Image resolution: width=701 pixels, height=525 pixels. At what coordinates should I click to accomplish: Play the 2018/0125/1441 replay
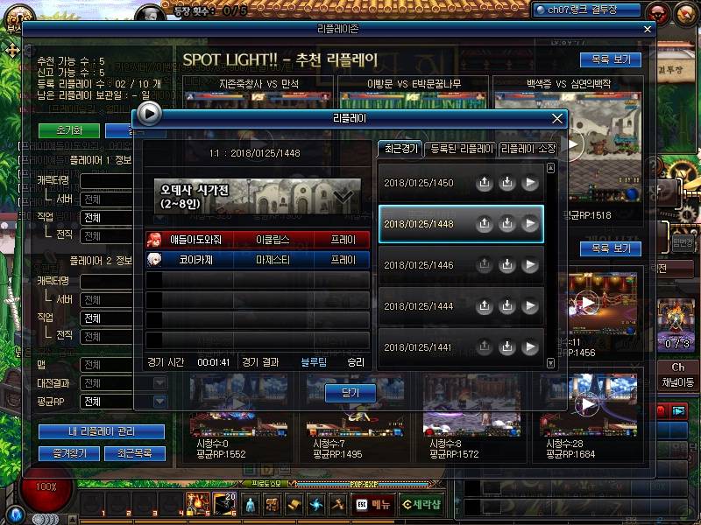[x=529, y=347]
